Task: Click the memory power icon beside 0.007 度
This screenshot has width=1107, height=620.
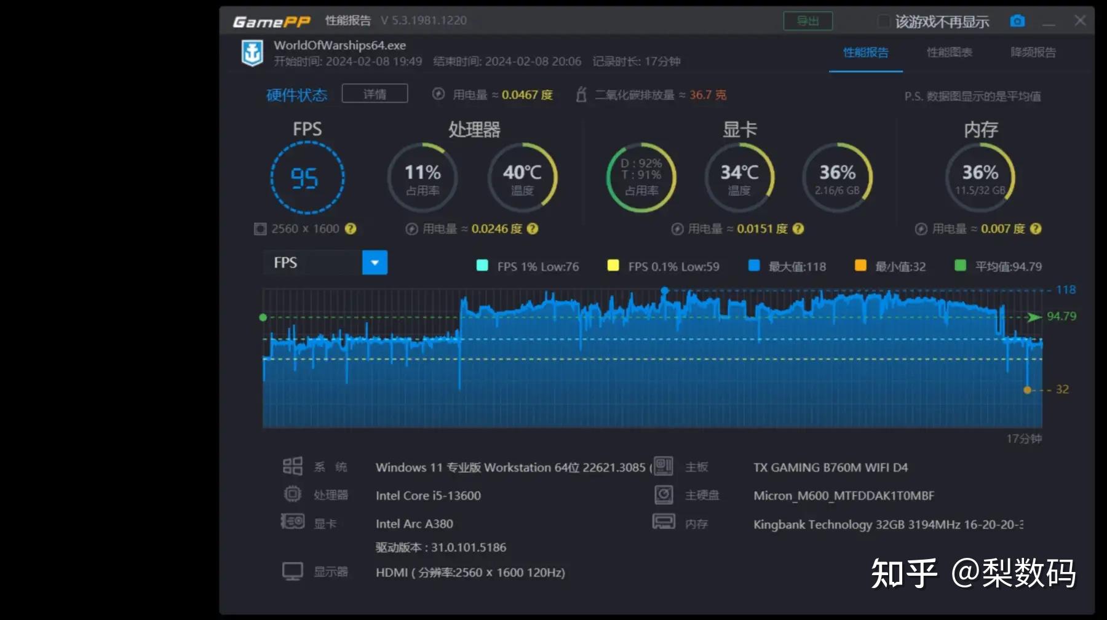Action: pos(921,229)
